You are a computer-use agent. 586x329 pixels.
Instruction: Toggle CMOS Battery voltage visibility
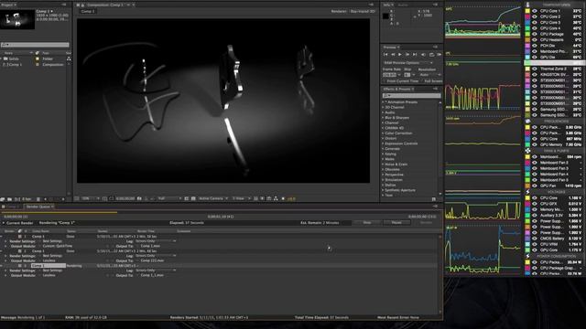click(535, 239)
